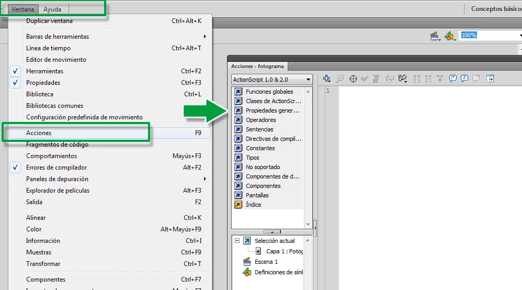Click the remove comment icon
522x290 pixels.
click(x=476, y=79)
